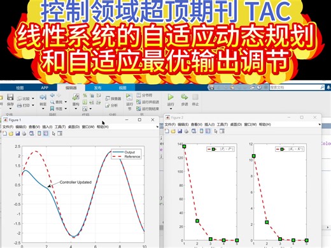
Task: Click the 停止 stop button
Action: pos(195,99)
